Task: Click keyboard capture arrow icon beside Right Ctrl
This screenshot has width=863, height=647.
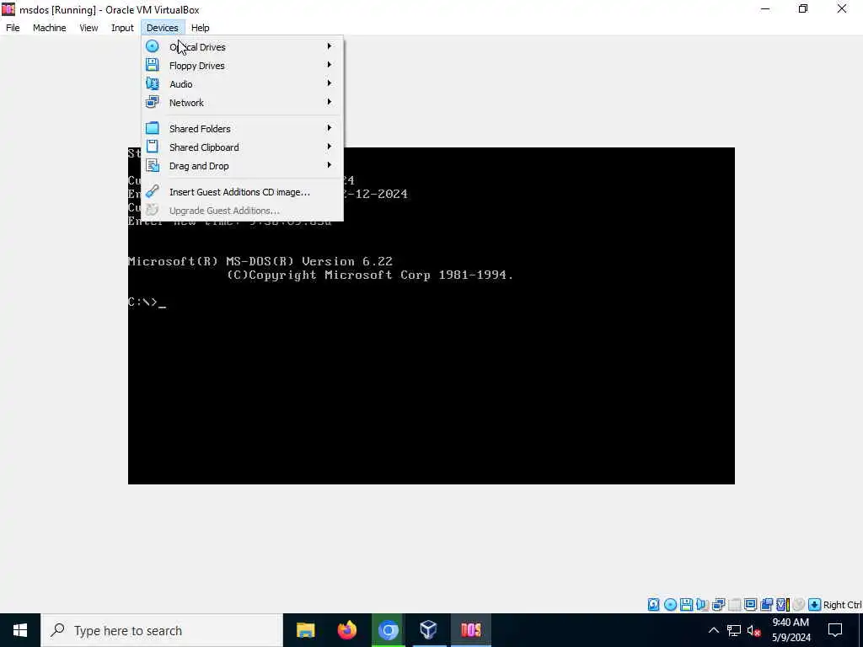Action: (x=815, y=605)
